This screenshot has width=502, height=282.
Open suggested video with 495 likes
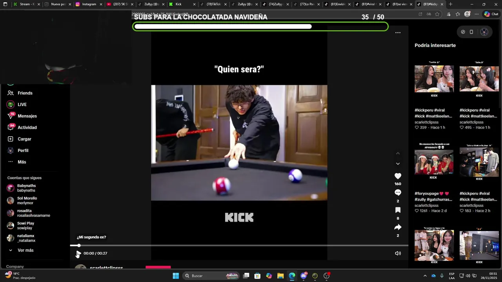point(479,79)
